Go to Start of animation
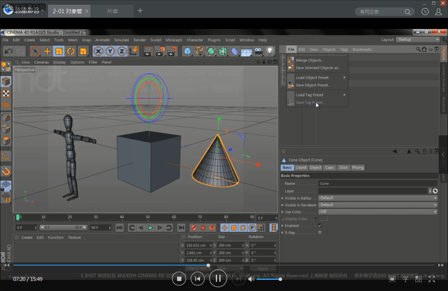 pos(120,228)
